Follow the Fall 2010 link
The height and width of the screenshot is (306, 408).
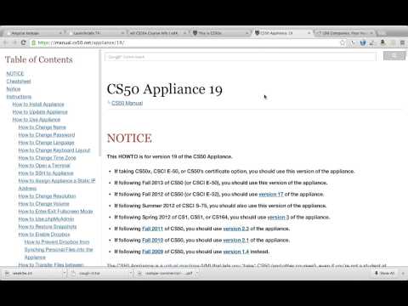coord(153,241)
